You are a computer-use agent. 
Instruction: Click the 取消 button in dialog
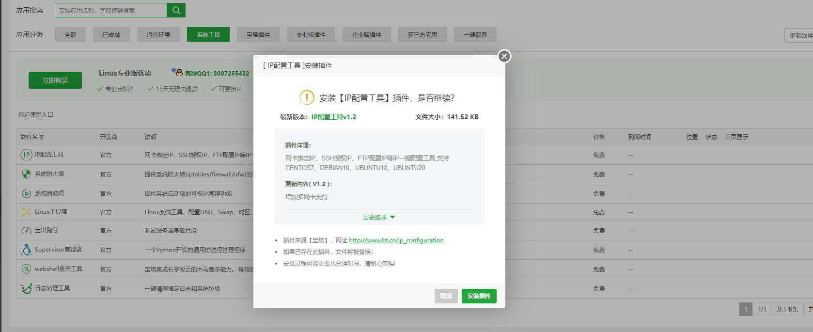[x=446, y=296]
